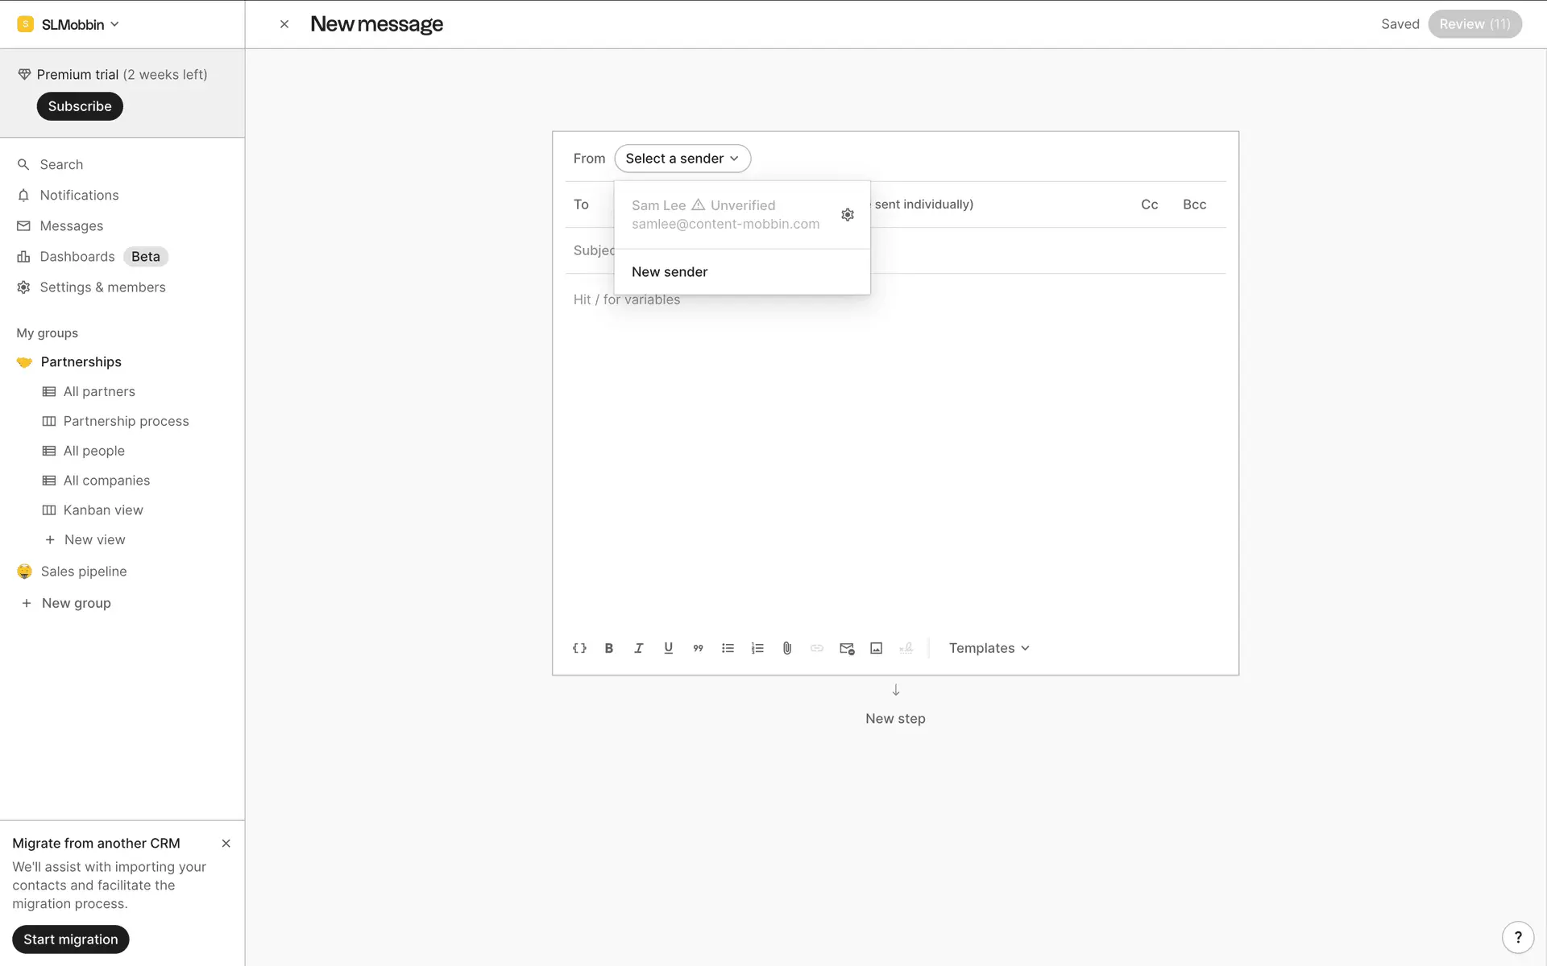
Task: Insert variable with curly braces icon
Action: tap(579, 648)
